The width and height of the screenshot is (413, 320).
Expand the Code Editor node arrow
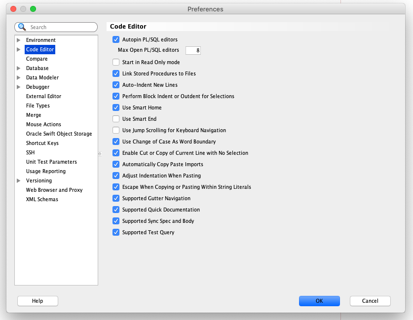coord(19,49)
